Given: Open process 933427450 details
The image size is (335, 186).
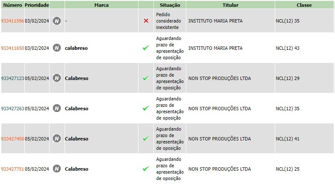Looking at the screenshot, I should (x=13, y=139).
